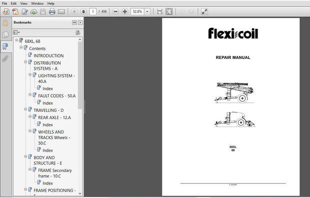Collapse LIGHTING SYSTEM - 40.A node

(30, 75)
